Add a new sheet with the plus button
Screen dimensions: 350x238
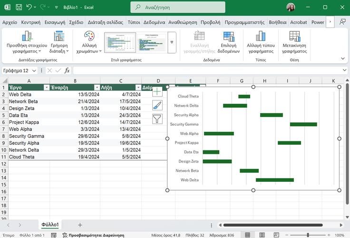[x=80, y=225]
